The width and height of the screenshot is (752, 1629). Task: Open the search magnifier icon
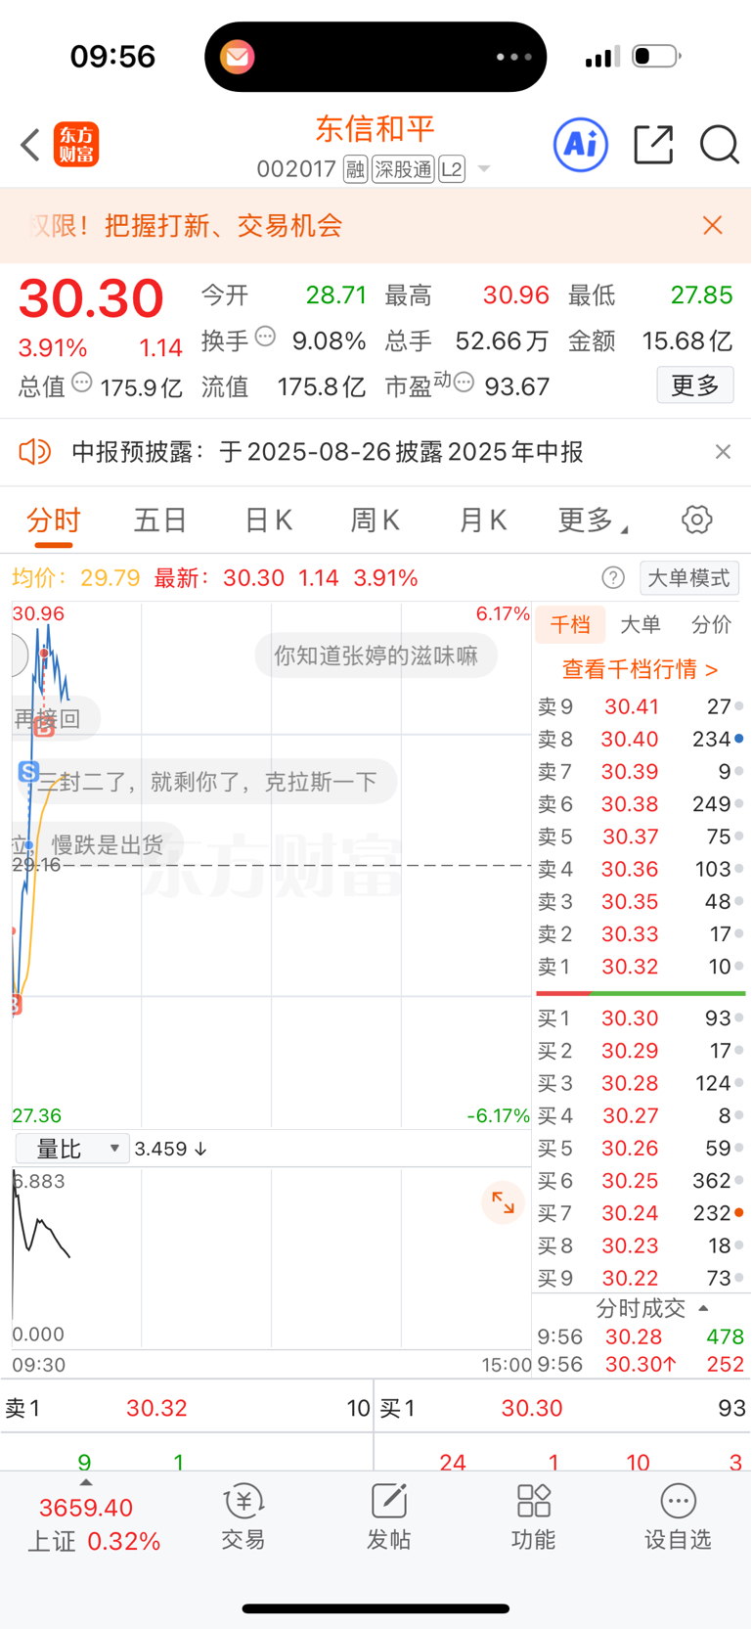719,145
